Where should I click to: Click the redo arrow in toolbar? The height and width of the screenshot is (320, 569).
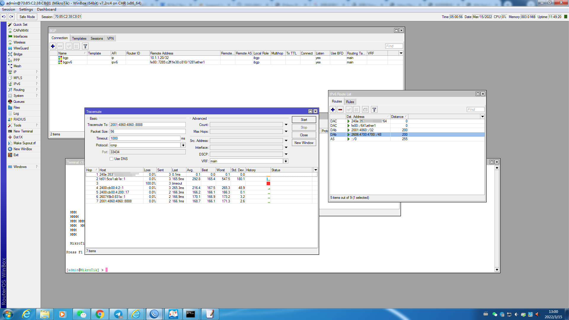pyautogui.click(x=11, y=17)
